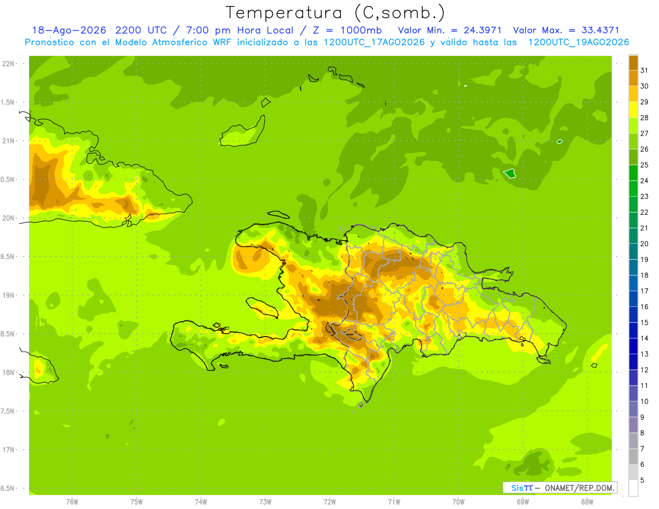Click the legend band between 27 and 28
The height and width of the screenshot is (509, 659).
tap(633, 125)
